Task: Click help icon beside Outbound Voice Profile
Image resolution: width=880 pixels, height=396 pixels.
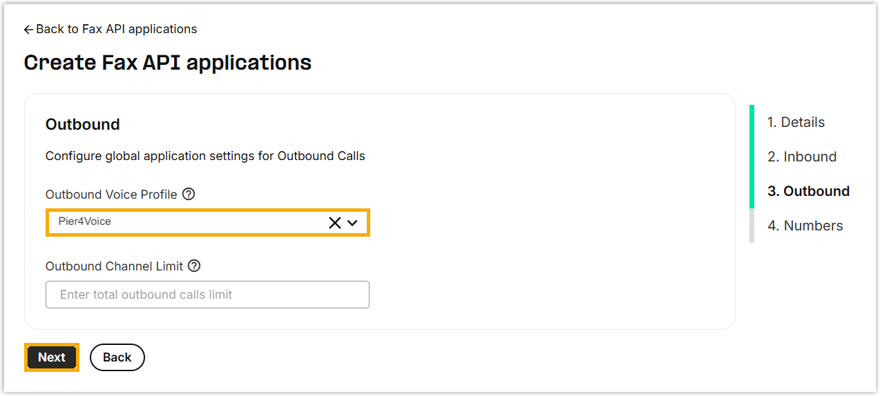Action: 189,195
